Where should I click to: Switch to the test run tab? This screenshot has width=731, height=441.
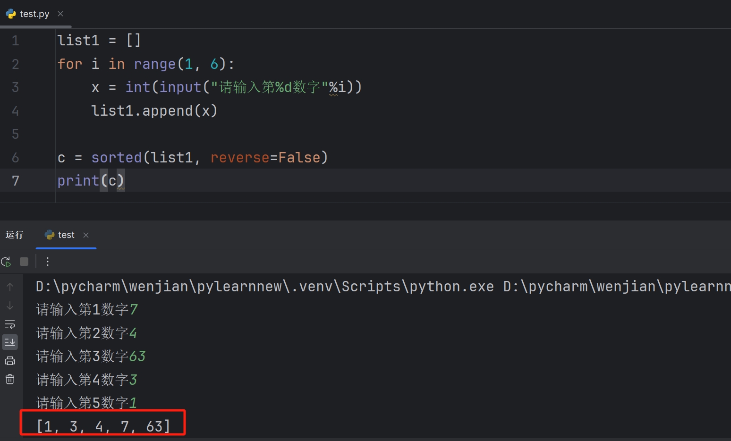point(66,235)
